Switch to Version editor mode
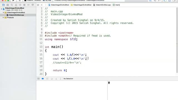 [x=159, y=1]
